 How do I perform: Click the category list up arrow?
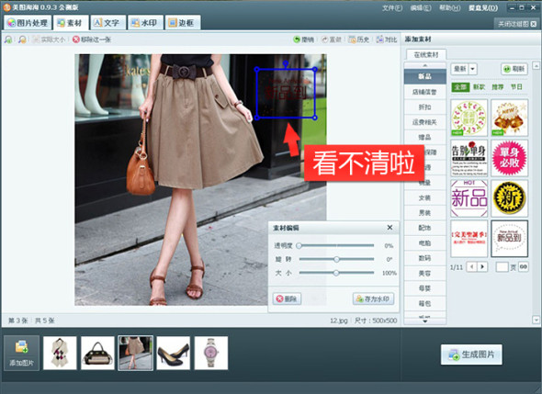click(424, 65)
